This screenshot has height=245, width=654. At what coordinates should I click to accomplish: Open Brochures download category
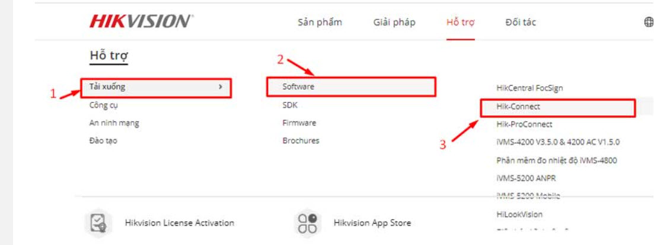tap(301, 141)
